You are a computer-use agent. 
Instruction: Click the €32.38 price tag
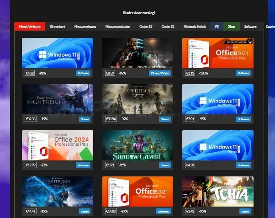click(x=31, y=119)
